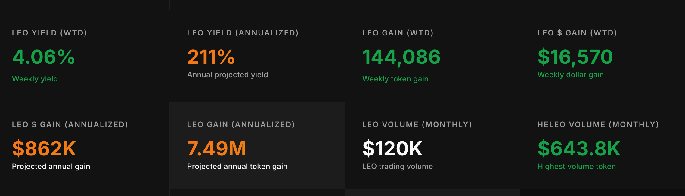685x196 pixels.
Task: Select the Weekly yield caption text
Action: (35, 79)
